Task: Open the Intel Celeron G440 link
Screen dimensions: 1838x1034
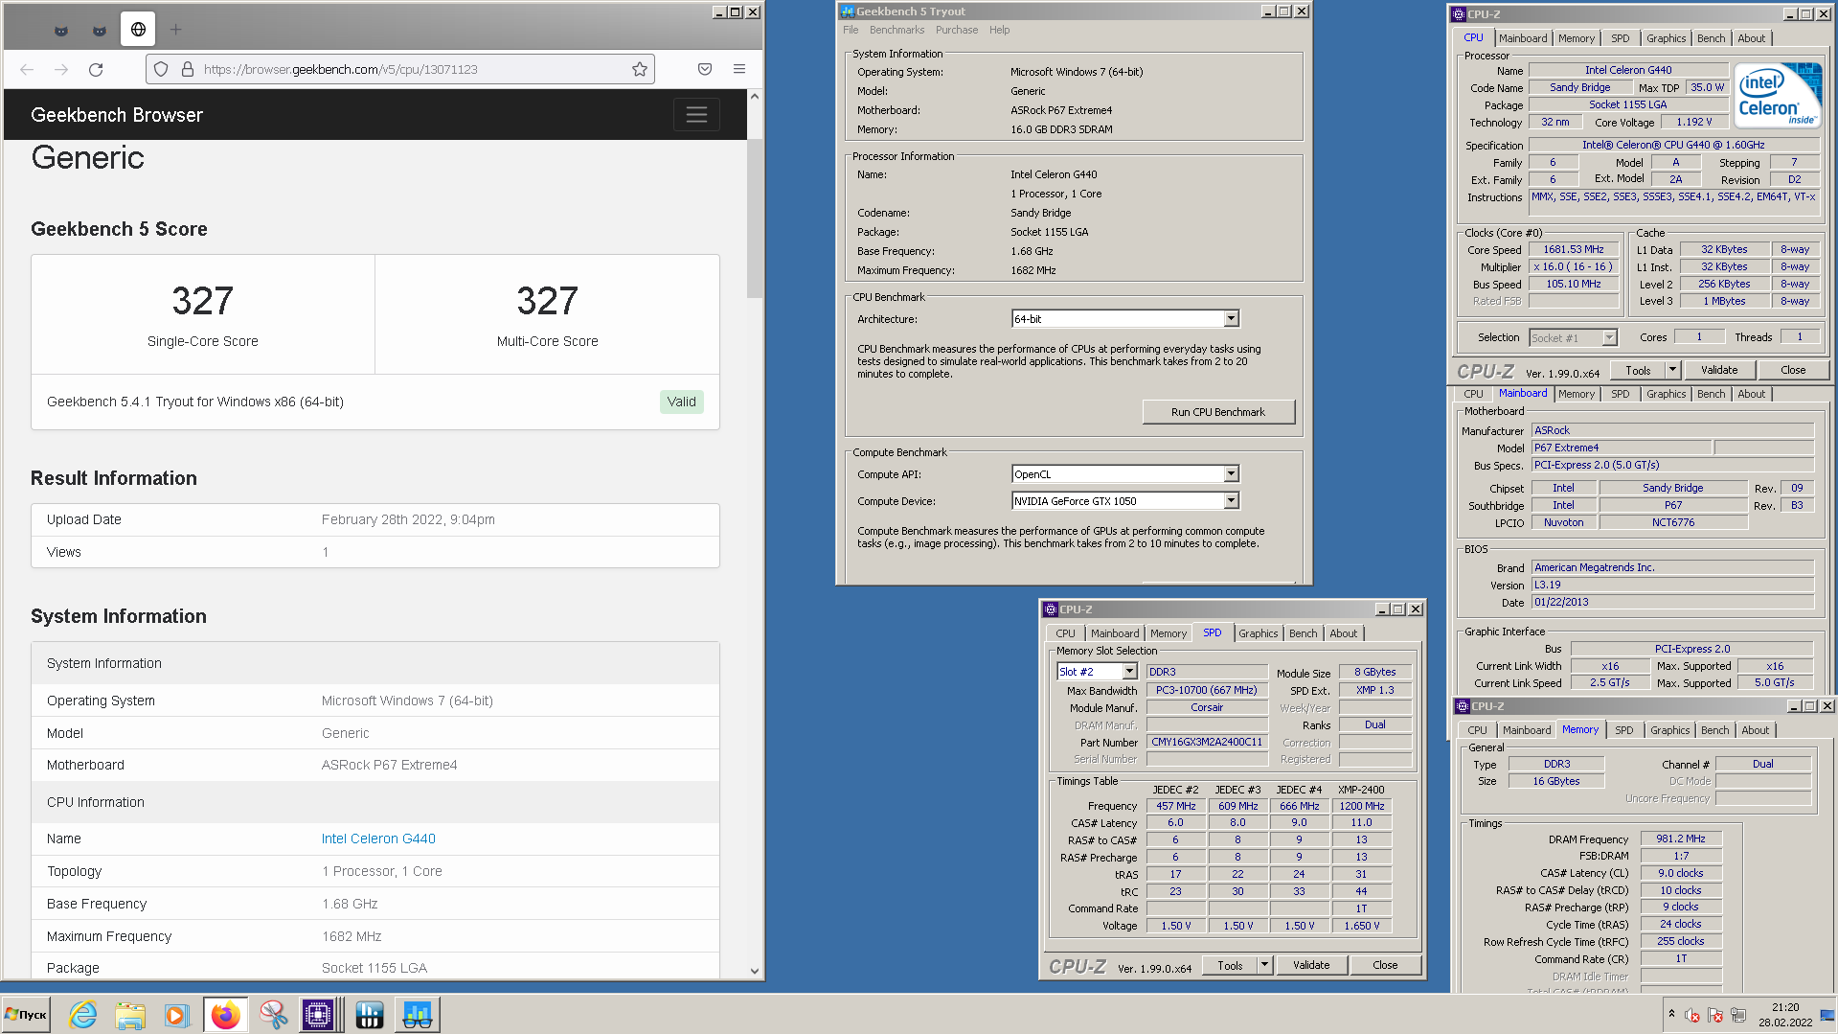Action: pyautogui.click(x=378, y=839)
